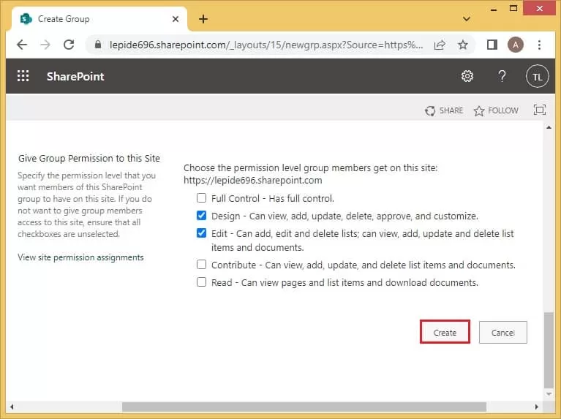Open the SharePoint help question mark
The width and height of the screenshot is (561, 419).
[x=502, y=76]
